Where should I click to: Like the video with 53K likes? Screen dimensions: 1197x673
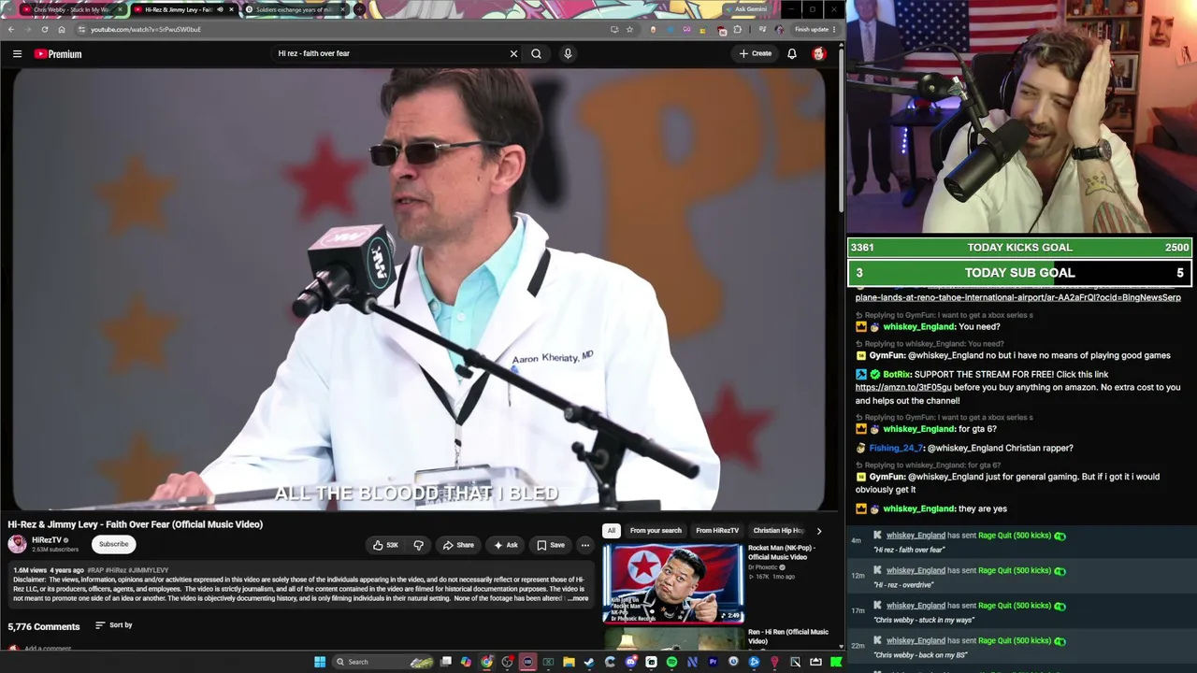[x=386, y=545]
